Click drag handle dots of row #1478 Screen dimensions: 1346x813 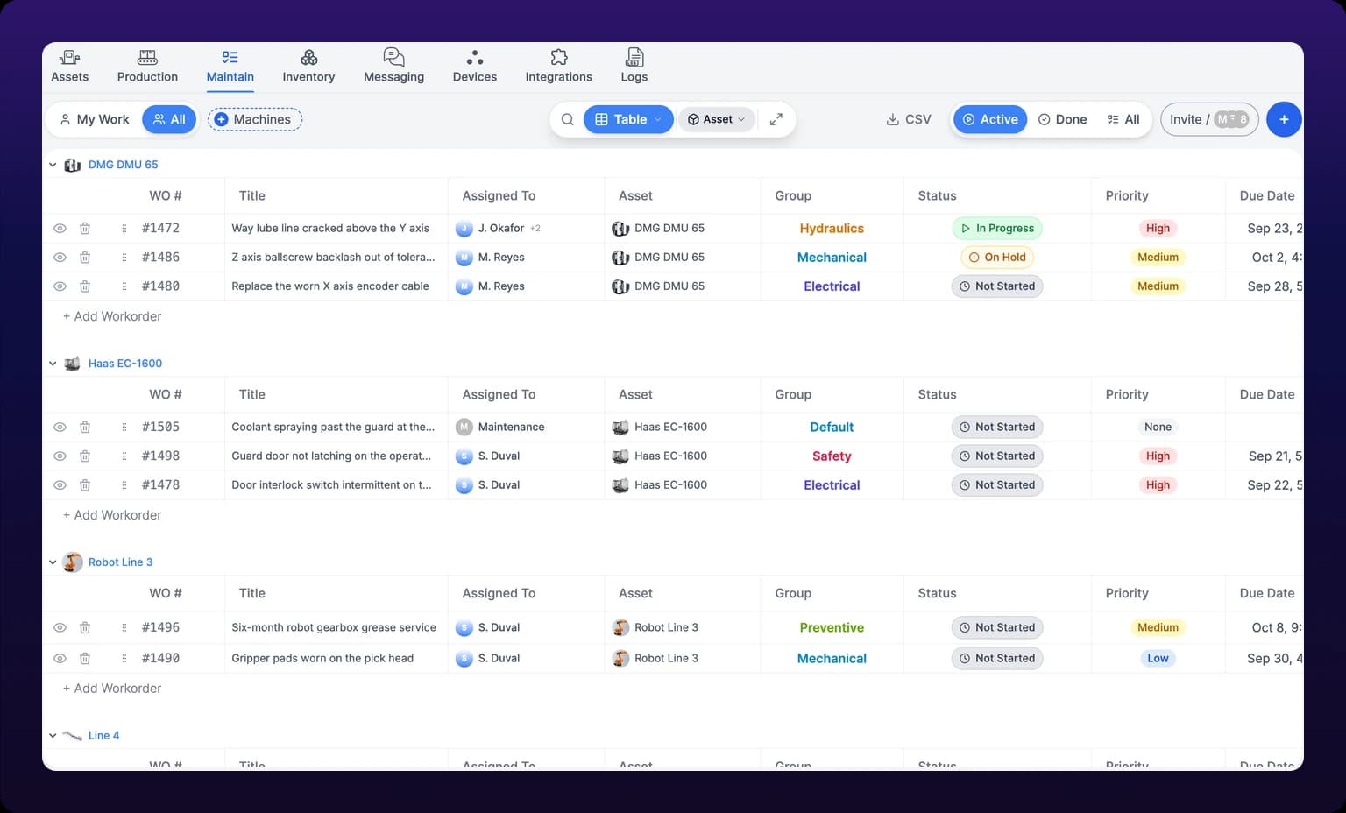[124, 484]
